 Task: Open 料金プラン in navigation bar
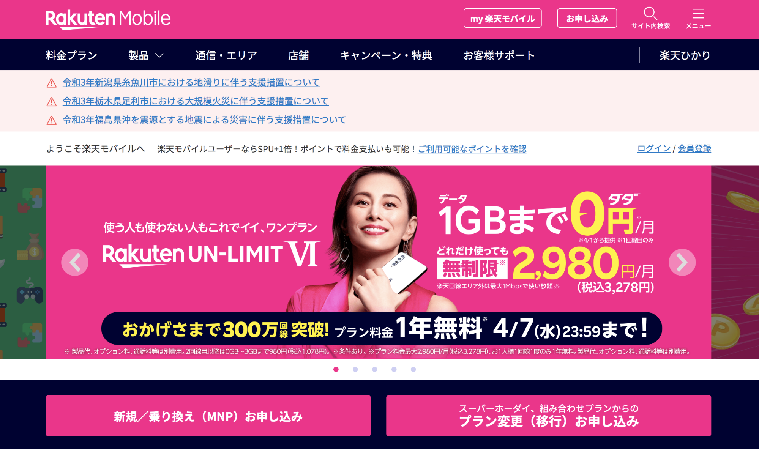click(x=72, y=55)
